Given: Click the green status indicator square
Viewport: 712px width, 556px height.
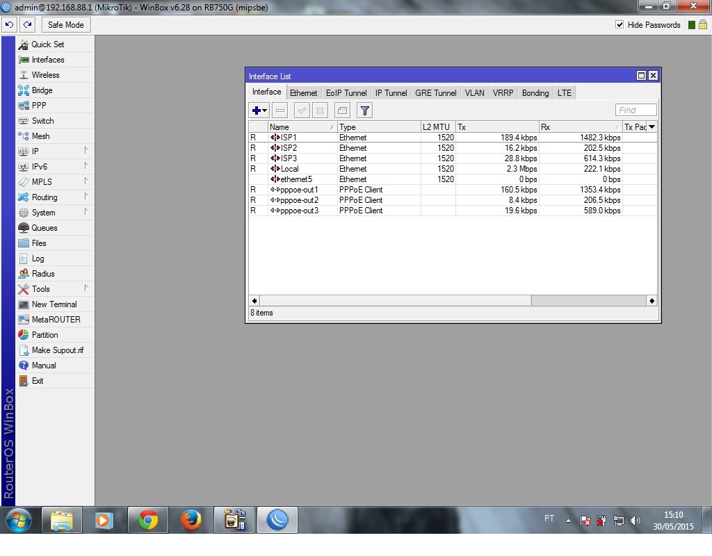Looking at the screenshot, I should 692,25.
